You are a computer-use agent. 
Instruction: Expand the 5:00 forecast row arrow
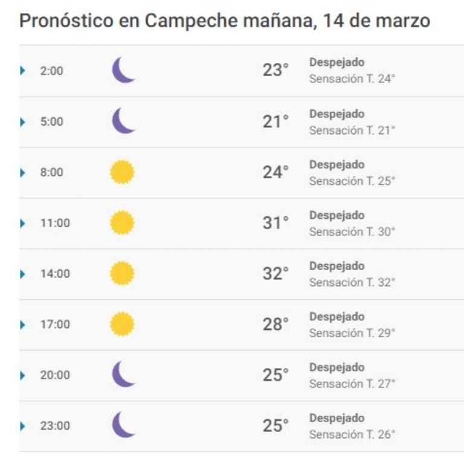[x=22, y=122]
